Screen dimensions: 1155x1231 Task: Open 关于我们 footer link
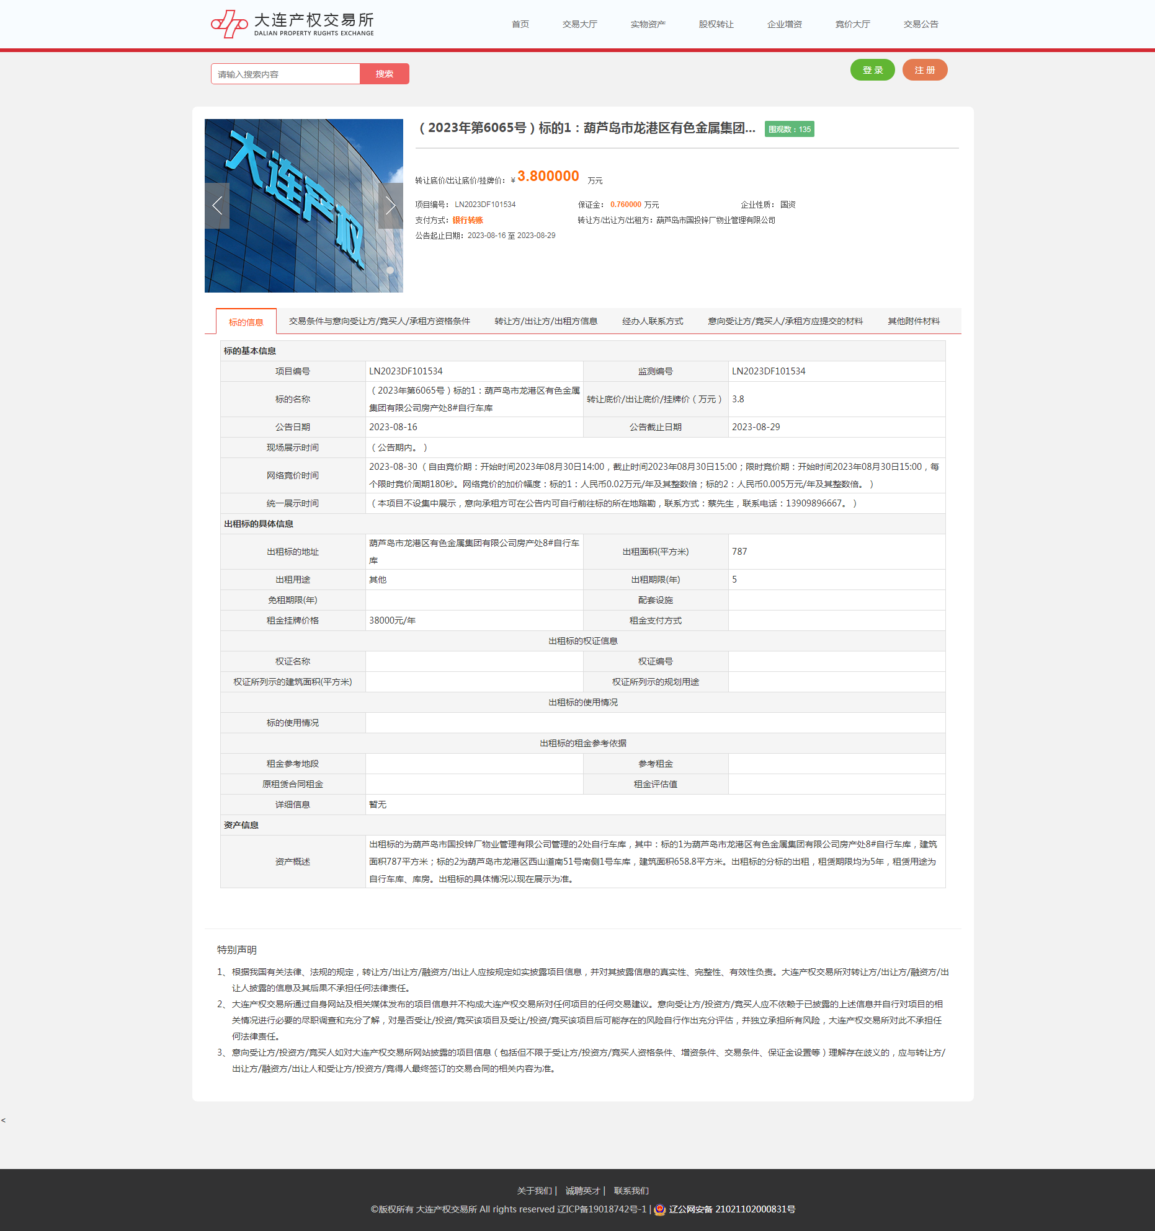pyautogui.click(x=534, y=1191)
